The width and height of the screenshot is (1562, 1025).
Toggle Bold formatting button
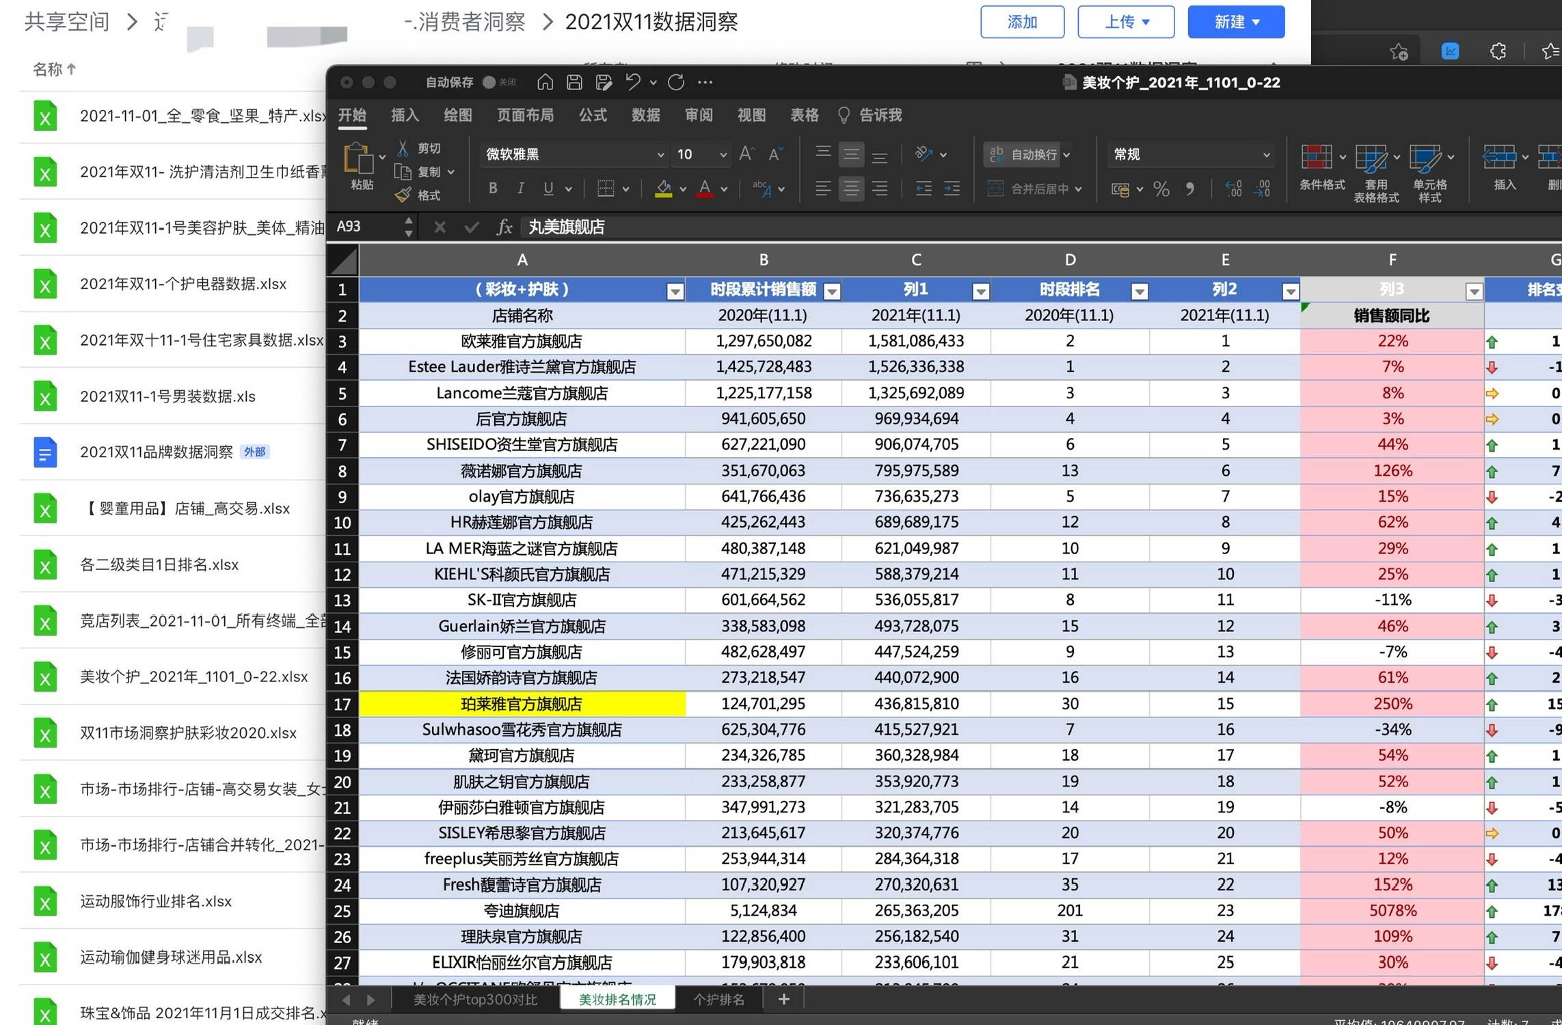tap(493, 188)
